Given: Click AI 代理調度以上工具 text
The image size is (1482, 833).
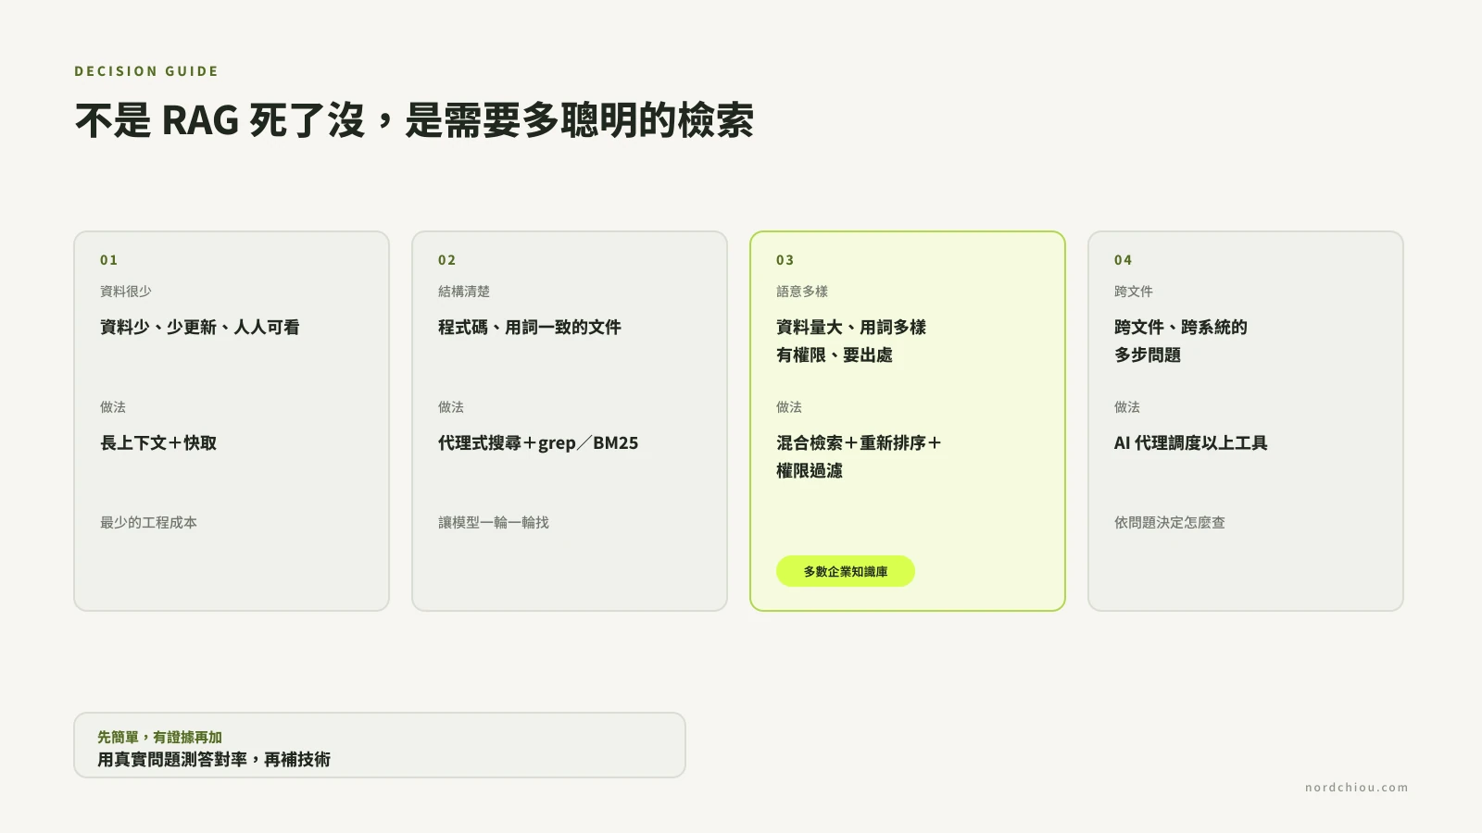Looking at the screenshot, I should coord(1190,443).
